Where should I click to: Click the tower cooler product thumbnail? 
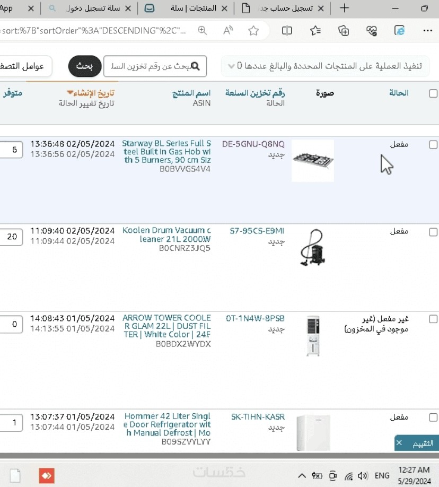coord(313,336)
